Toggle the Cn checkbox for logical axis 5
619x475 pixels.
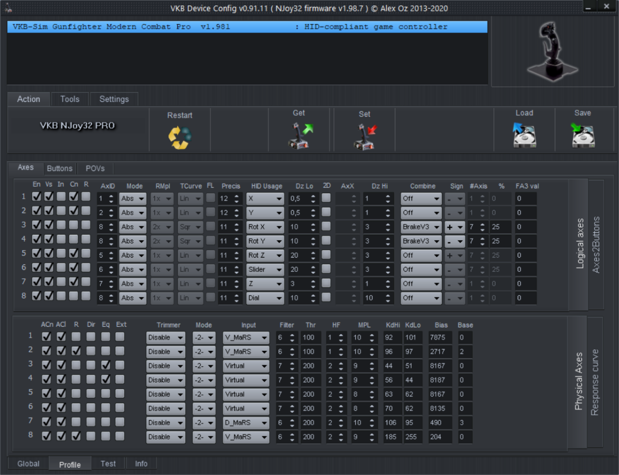click(x=73, y=253)
